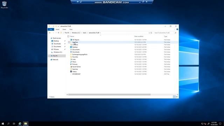Image resolution: width=224 pixels, height=126 pixels.
Task: Select the ExchangeLanguagePack folder
Action: tap(80, 55)
